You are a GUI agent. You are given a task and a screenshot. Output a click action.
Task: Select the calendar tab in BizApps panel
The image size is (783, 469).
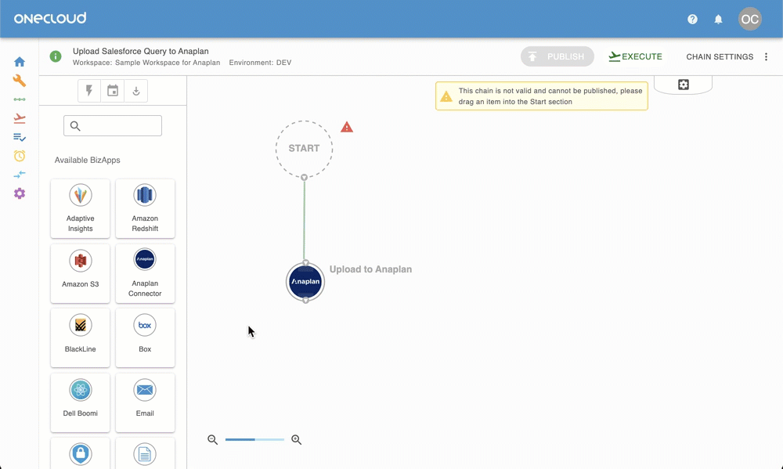[x=113, y=91]
